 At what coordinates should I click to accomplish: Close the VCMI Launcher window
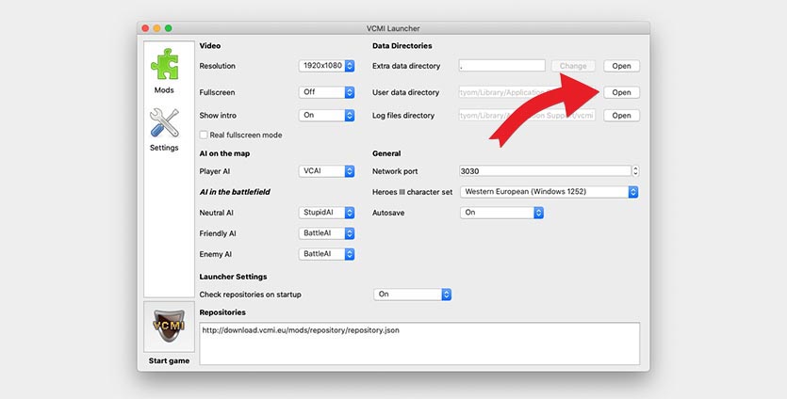145,28
